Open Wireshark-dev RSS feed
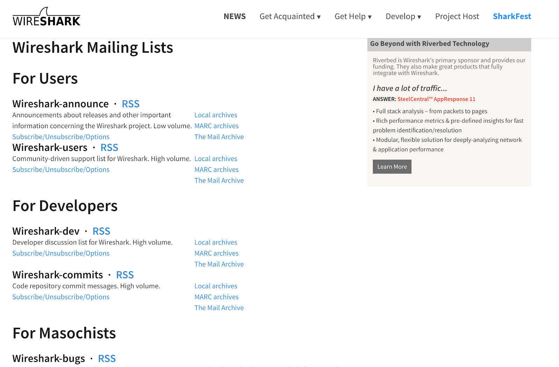This screenshot has height=367, width=559. [x=101, y=231]
